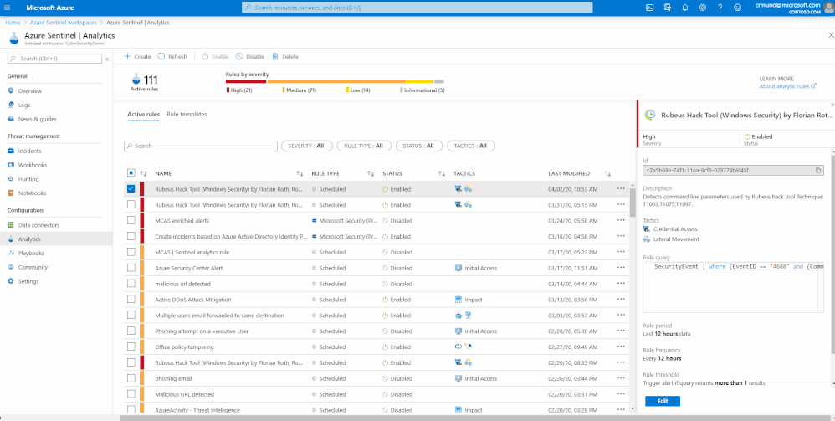835x421 pixels.
Task: Collapse the left navigation menu
Action: coord(107,59)
